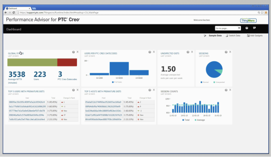Reload the page with browser refresh icon
This screenshot has height=157, width=271.
pos(13,13)
